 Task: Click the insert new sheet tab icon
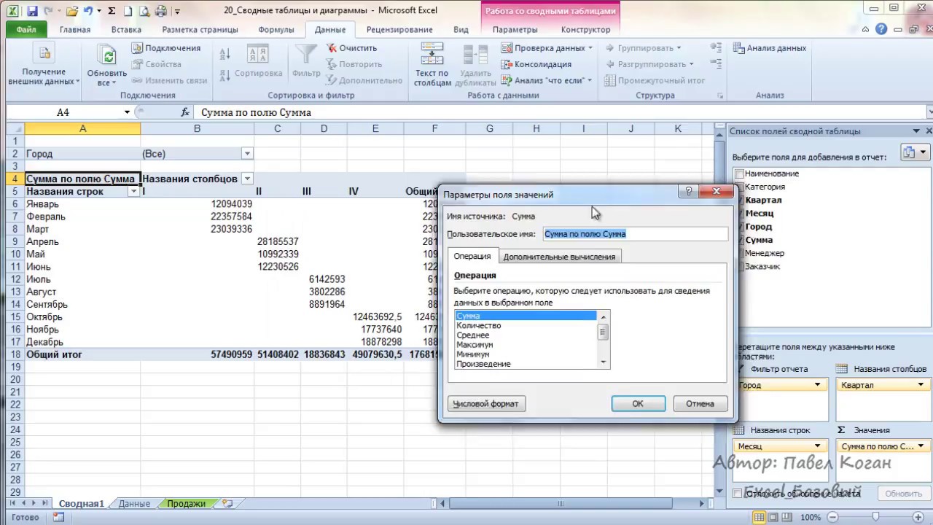[227, 503]
